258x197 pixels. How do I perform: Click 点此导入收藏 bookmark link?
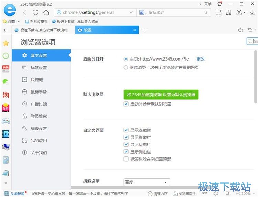tap(88, 22)
